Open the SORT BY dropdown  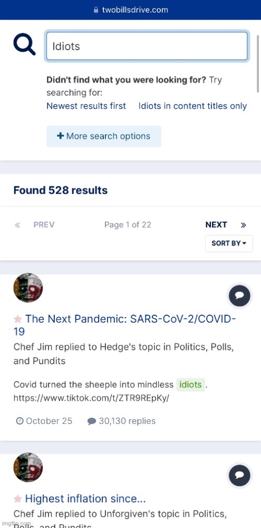(x=229, y=243)
